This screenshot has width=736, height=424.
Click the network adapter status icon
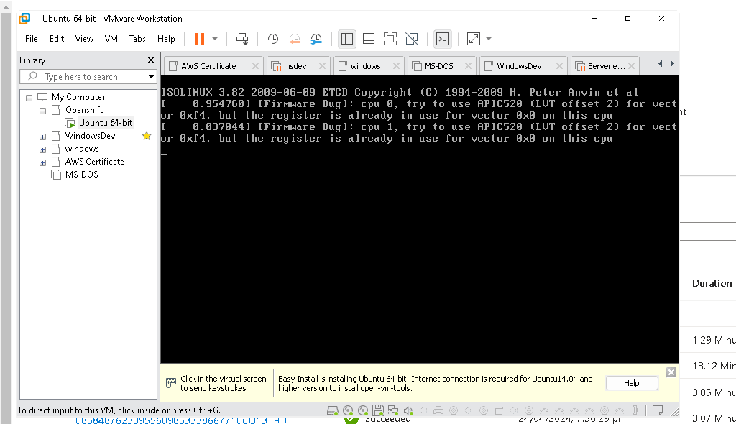[x=393, y=411]
